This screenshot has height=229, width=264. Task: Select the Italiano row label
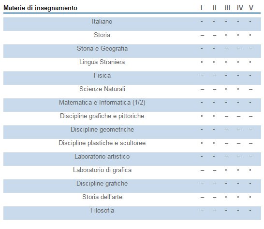tap(102, 22)
